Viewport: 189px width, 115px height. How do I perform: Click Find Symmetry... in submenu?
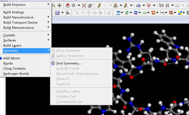click(81, 63)
